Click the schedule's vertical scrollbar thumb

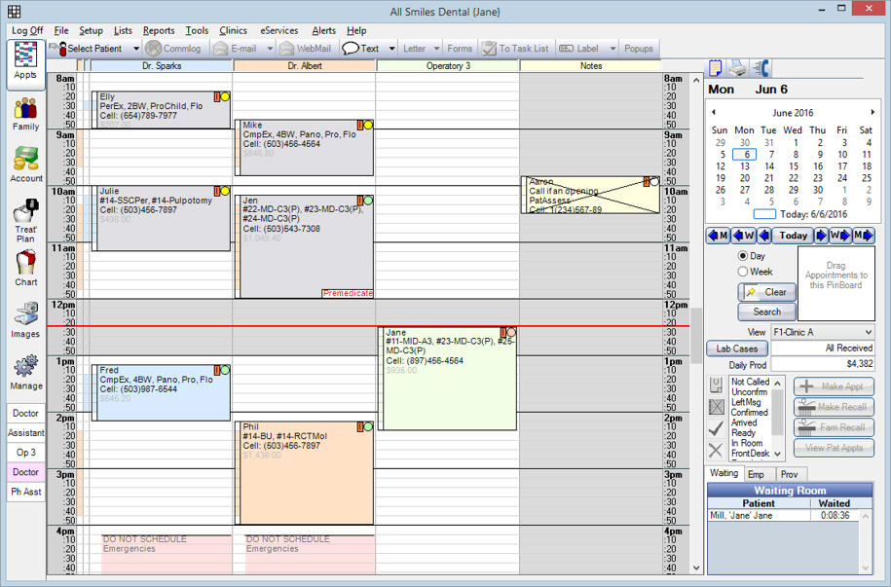tap(696, 337)
